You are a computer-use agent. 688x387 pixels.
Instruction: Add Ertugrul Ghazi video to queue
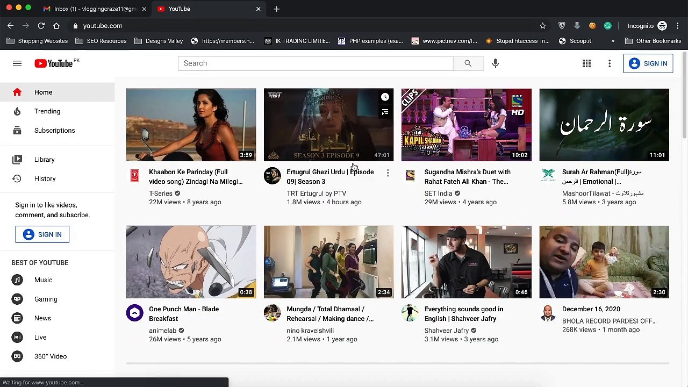pos(385,112)
